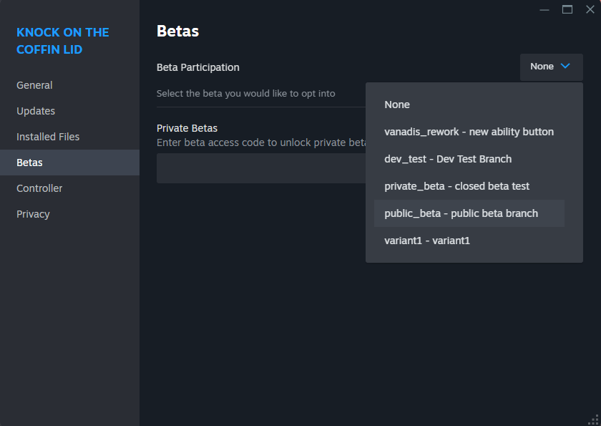
Task: Close the properties window
Action: click(x=590, y=9)
